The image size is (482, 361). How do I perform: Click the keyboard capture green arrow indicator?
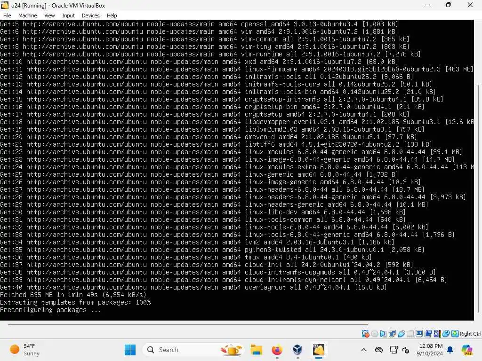click(455, 333)
